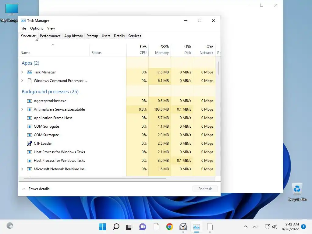
Task: Expand the Windows Command Processor group
Action: [22, 81]
